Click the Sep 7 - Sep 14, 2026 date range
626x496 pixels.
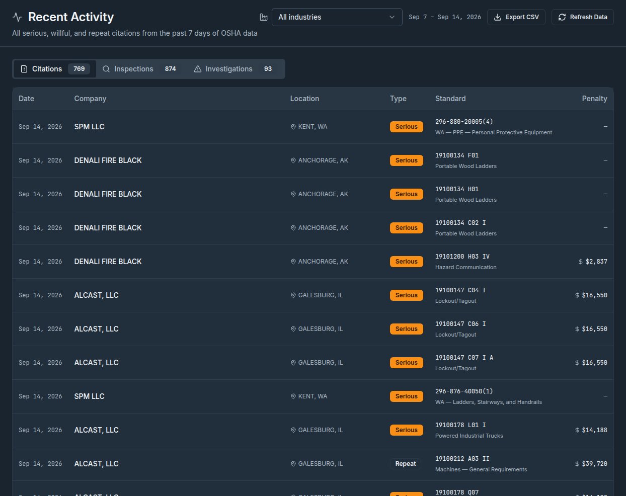[x=445, y=17]
